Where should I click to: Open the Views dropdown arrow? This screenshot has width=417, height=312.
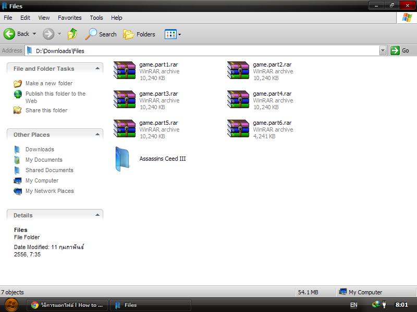[x=179, y=34]
